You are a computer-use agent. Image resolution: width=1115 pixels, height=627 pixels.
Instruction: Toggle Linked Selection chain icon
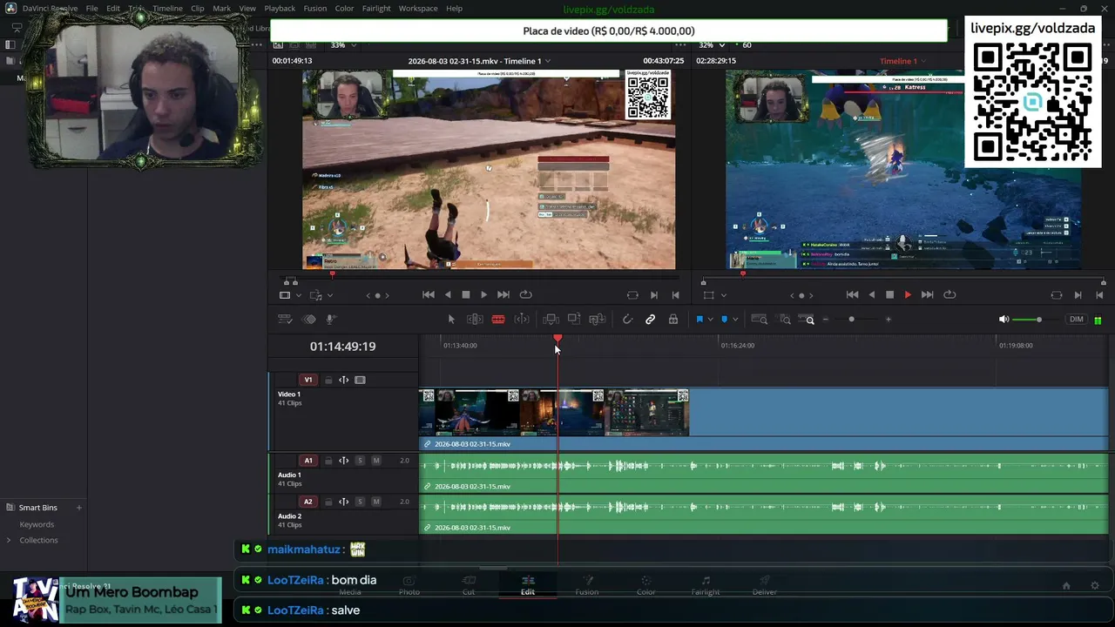click(650, 320)
